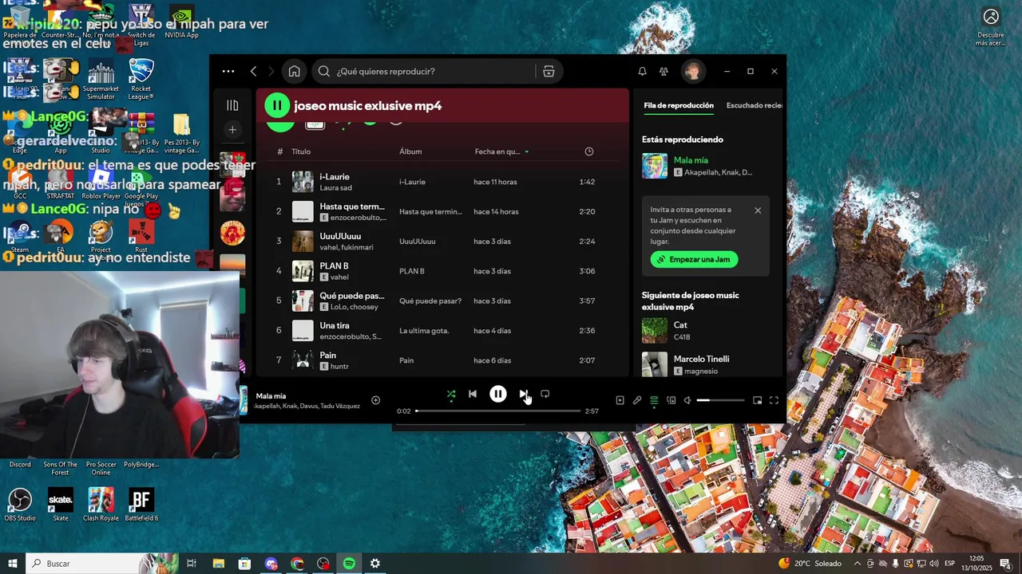Sort by Título column header
The height and width of the screenshot is (574, 1022).
tap(301, 151)
